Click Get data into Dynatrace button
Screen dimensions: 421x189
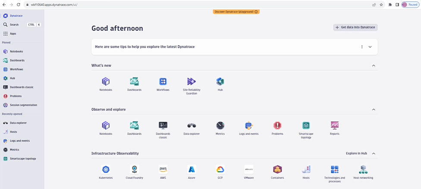point(355,28)
